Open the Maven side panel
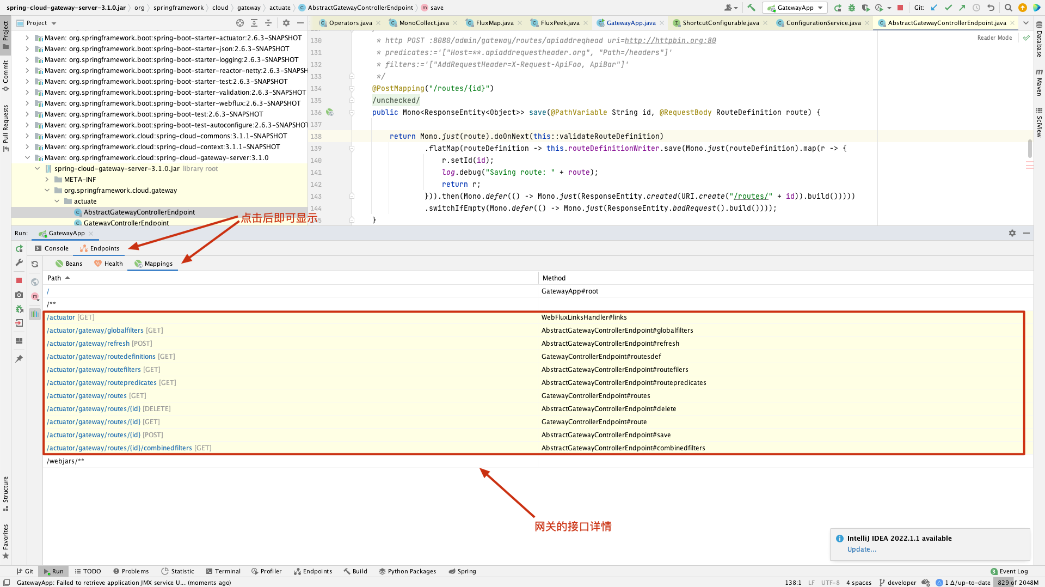 tap(1039, 83)
